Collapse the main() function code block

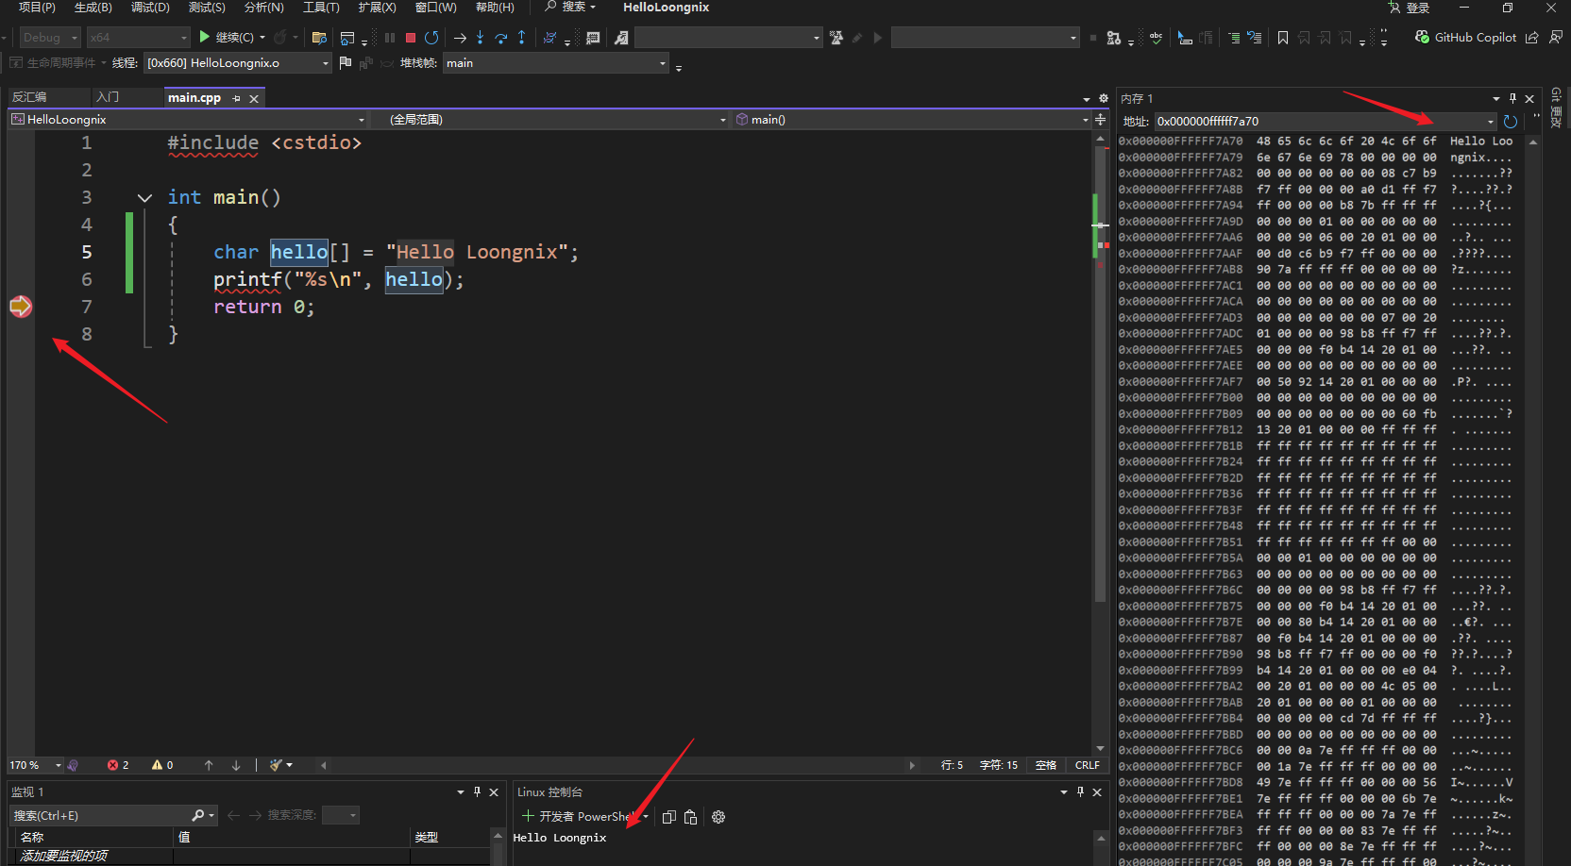tap(144, 198)
